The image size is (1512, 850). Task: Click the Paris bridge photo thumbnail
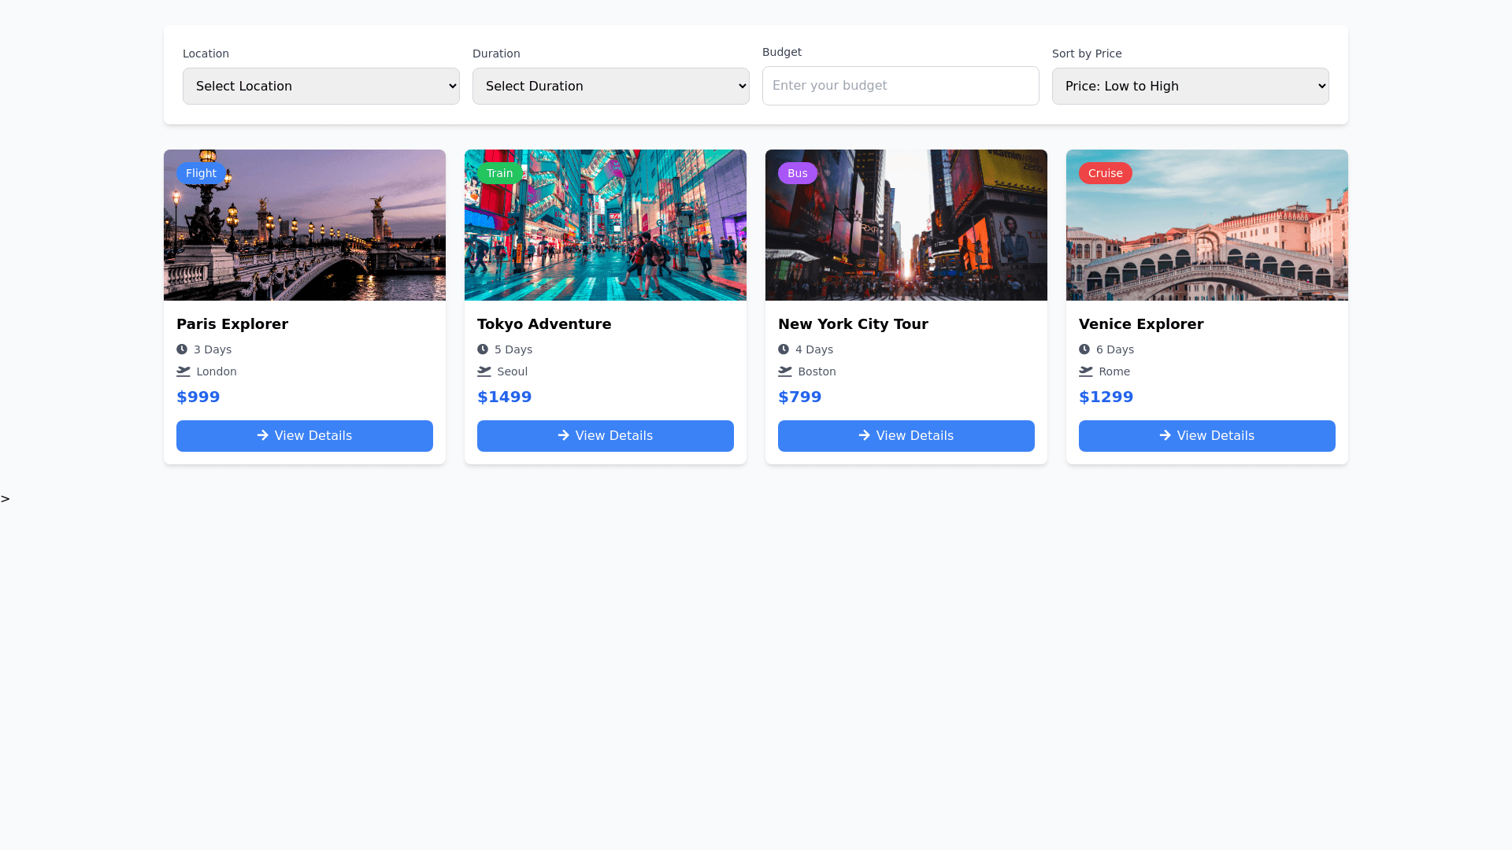[x=304, y=236]
